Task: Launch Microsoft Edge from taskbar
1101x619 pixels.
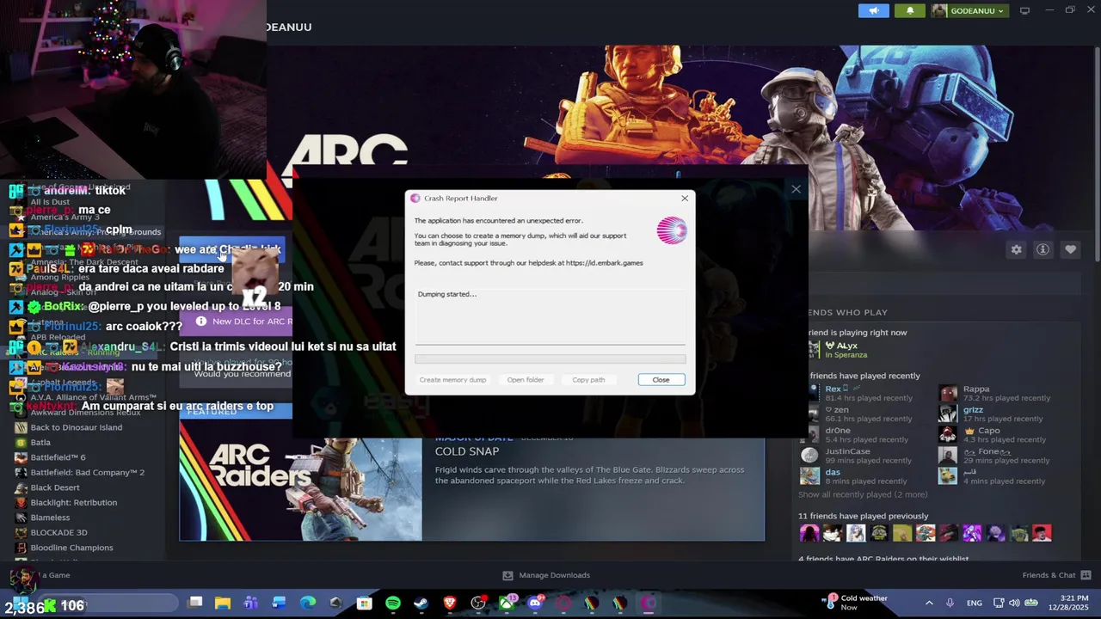Action: (x=308, y=604)
